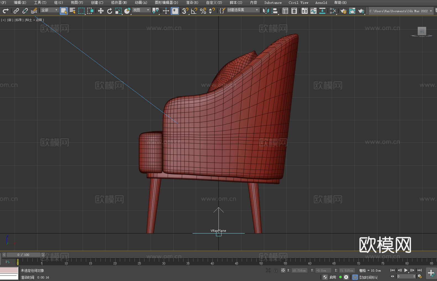Show the Ribbon toggle
The width and height of the screenshot is (437, 281).
[x=305, y=11]
